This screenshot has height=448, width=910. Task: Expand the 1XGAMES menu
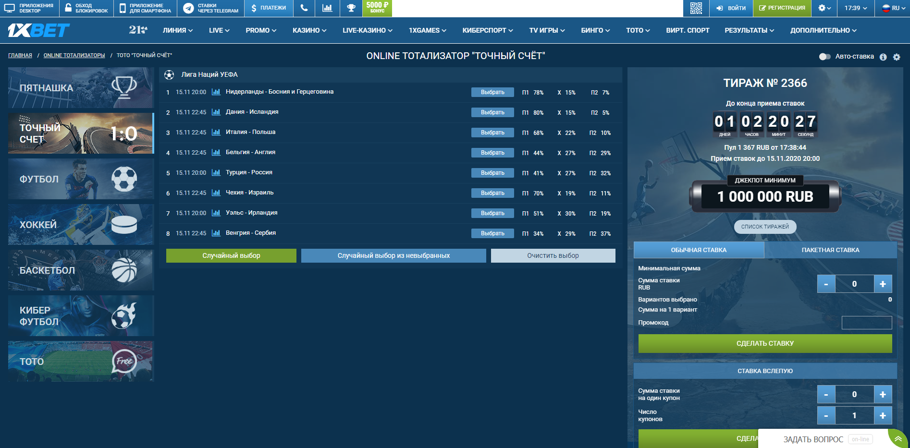click(428, 30)
